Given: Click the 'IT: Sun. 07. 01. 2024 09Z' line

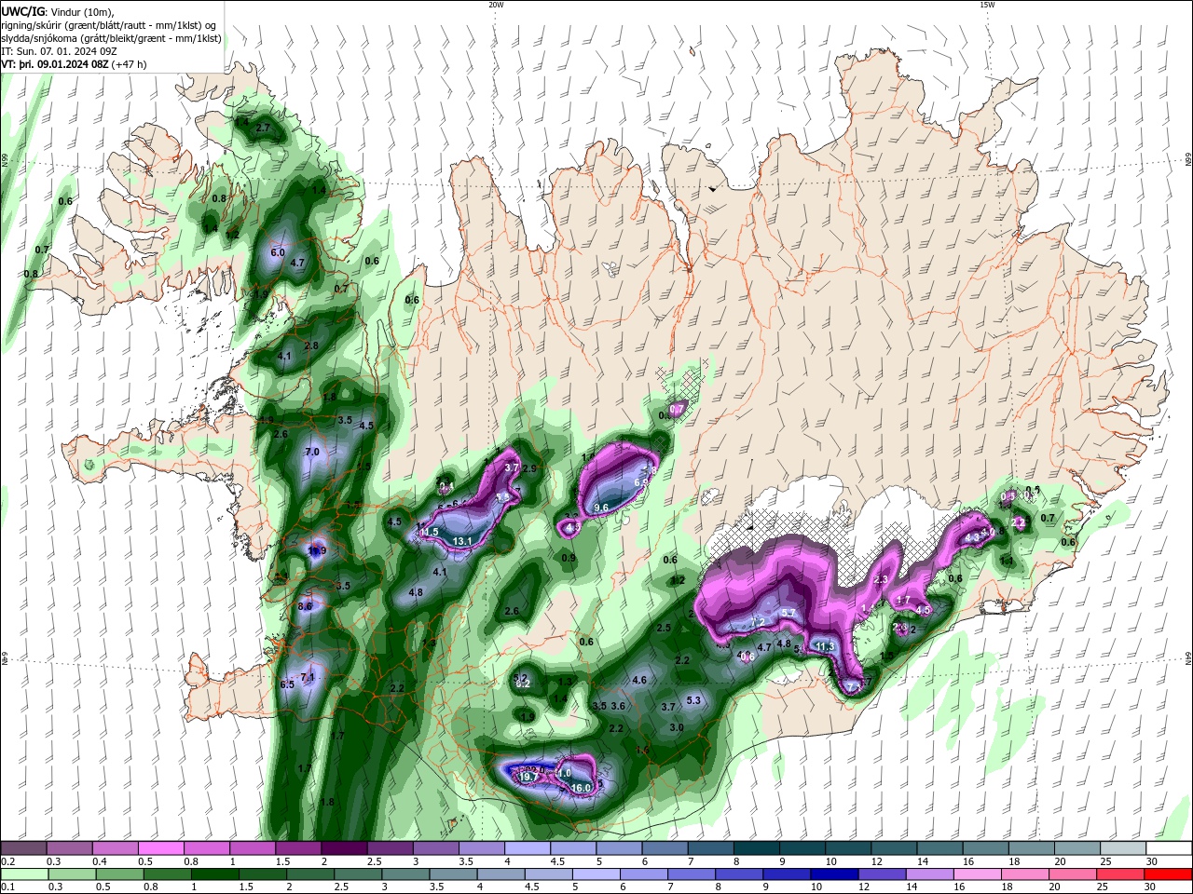Looking at the screenshot, I should coord(61,51).
